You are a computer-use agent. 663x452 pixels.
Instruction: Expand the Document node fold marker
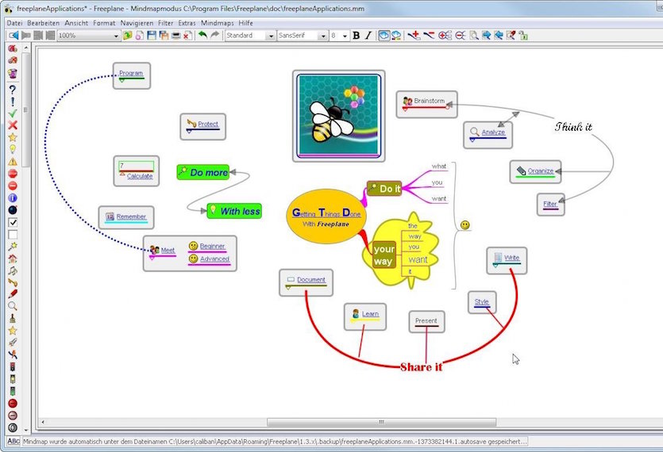click(x=288, y=287)
